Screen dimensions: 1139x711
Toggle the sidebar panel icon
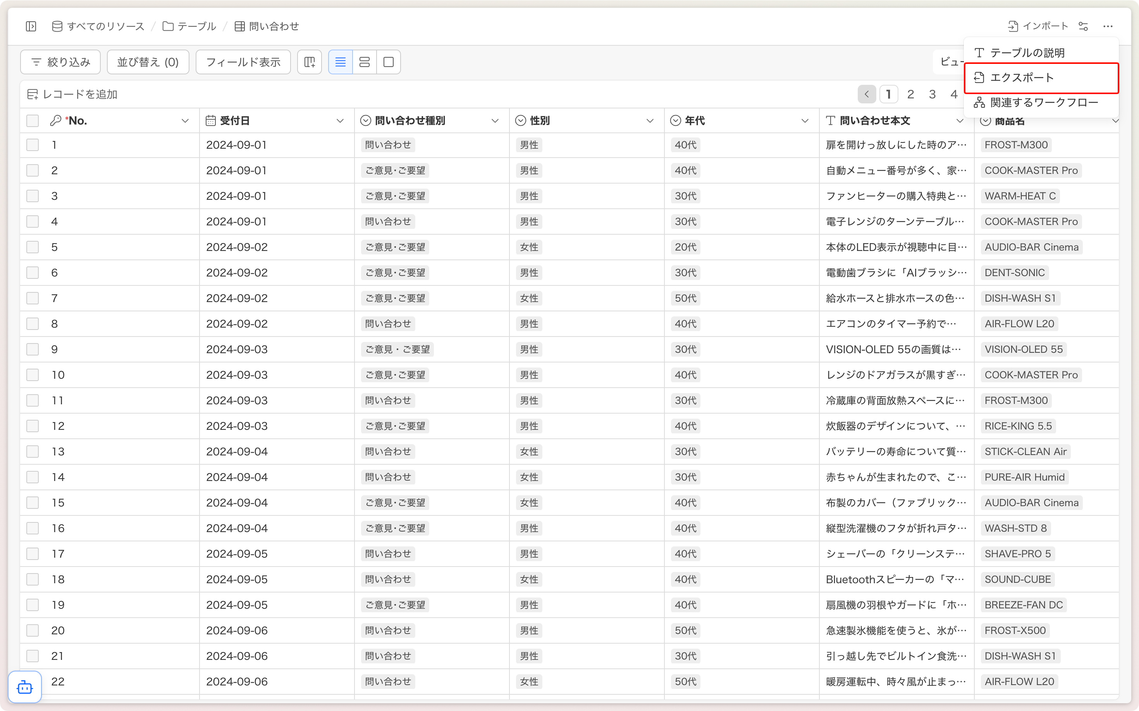[31, 26]
